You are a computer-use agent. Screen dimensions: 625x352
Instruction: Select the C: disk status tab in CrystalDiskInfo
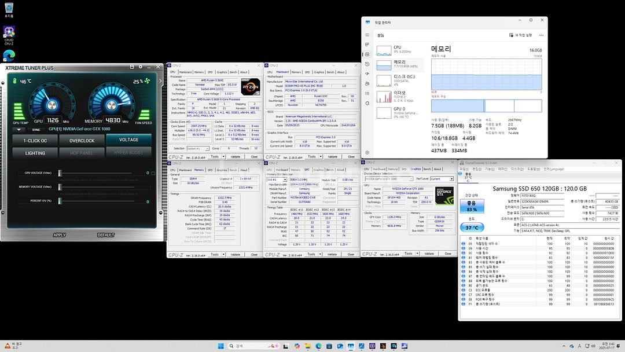tap(468, 178)
